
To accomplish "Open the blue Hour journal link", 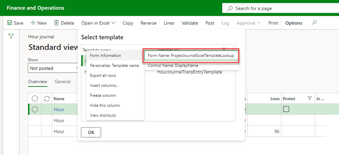I will (59, 109).
